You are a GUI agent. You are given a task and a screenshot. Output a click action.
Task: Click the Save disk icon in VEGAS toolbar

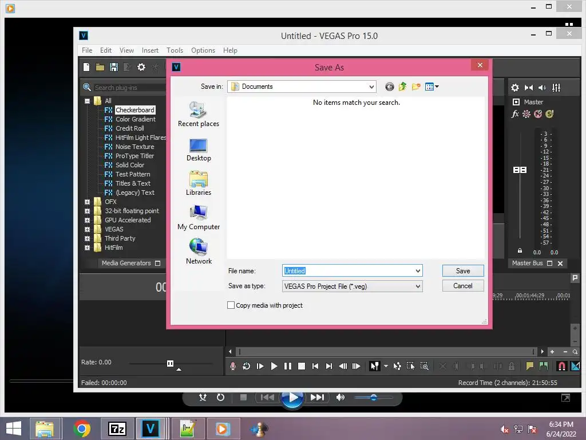114,67
